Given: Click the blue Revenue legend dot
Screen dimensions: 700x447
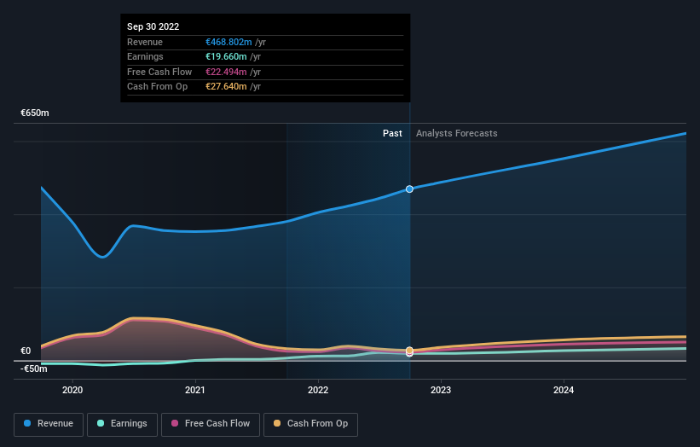Looking at the screenshot, I should tap(27, 423).
